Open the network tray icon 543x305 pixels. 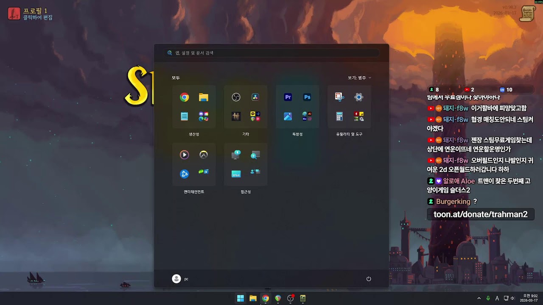[507, 298]
